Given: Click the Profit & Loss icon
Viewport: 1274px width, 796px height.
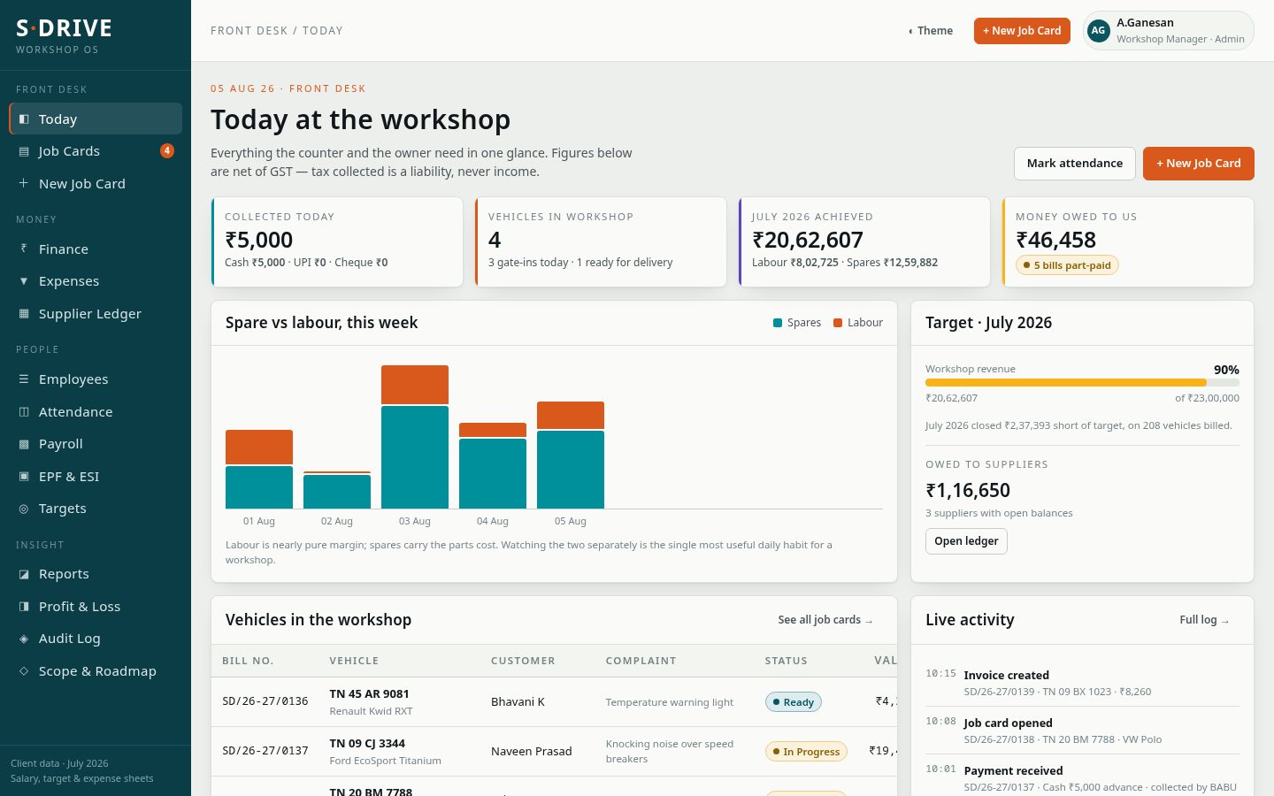Looking at the screenshot, I should point(24,606).
